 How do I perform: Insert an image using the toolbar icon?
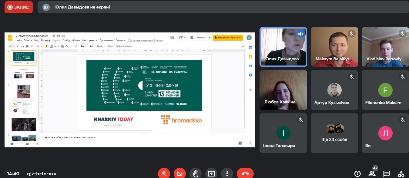click(55, 46)
